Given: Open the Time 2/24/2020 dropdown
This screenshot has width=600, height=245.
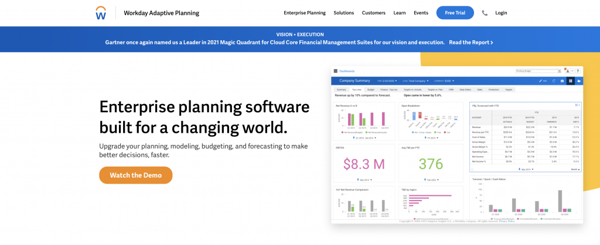Looking at the screenshot, I should click(x=387, y=81).
